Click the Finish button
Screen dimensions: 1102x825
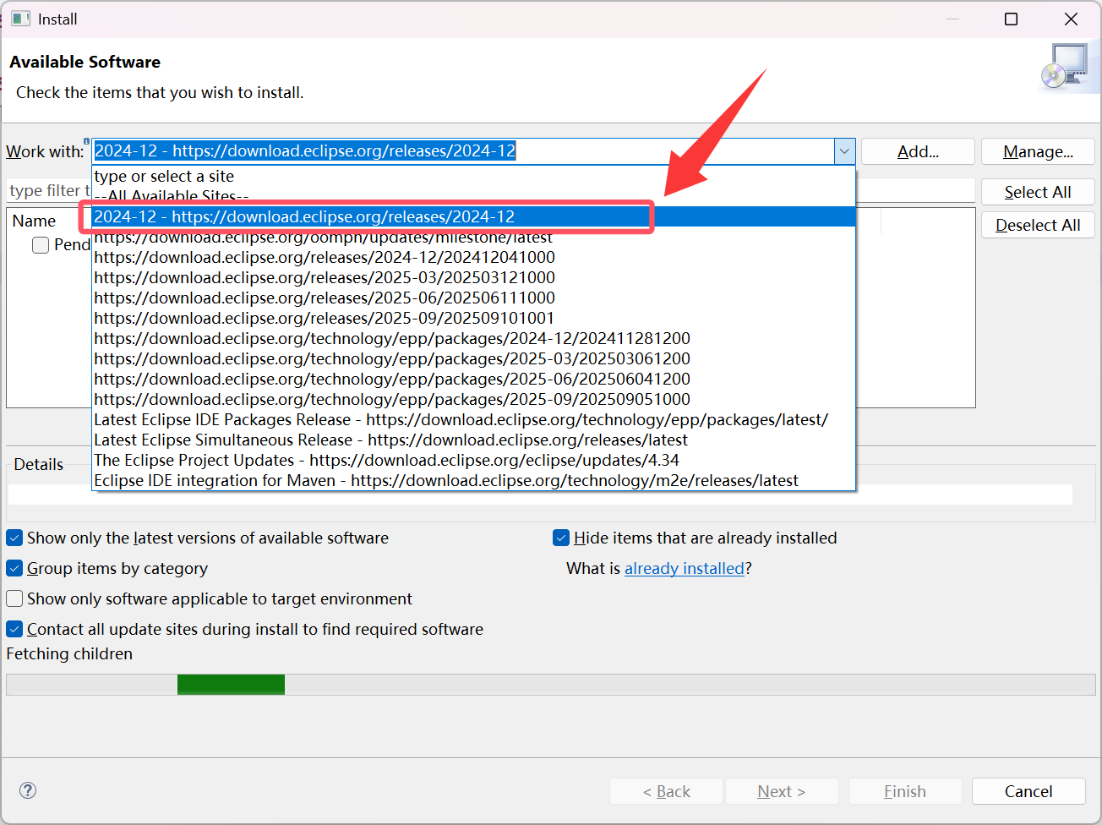(x=905, y=791)
